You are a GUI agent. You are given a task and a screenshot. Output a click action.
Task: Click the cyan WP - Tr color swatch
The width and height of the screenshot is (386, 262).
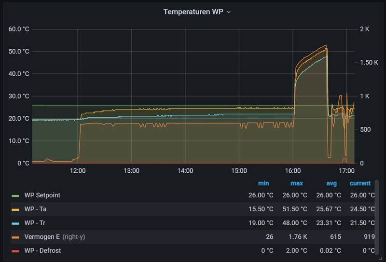[15, 223]
